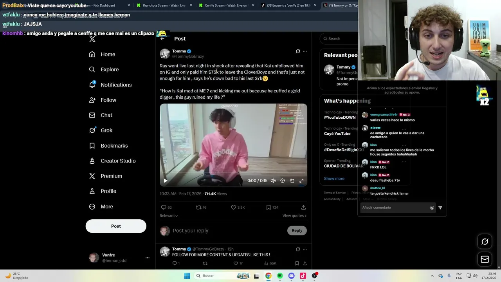Open Home in the X sidebar

pos(102,54)
